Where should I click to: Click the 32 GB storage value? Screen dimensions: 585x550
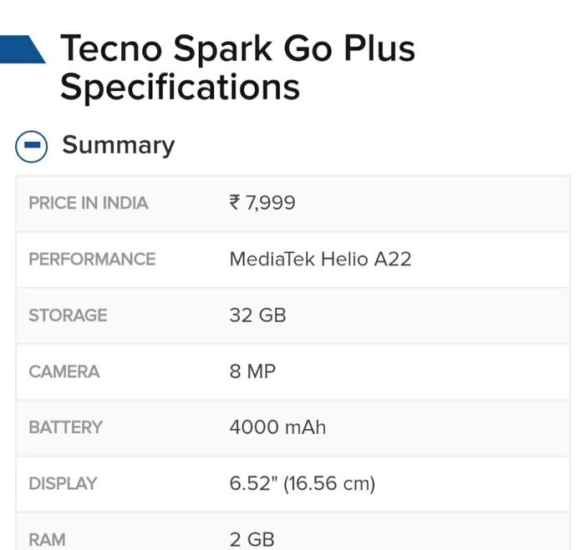tap(257, 315)
